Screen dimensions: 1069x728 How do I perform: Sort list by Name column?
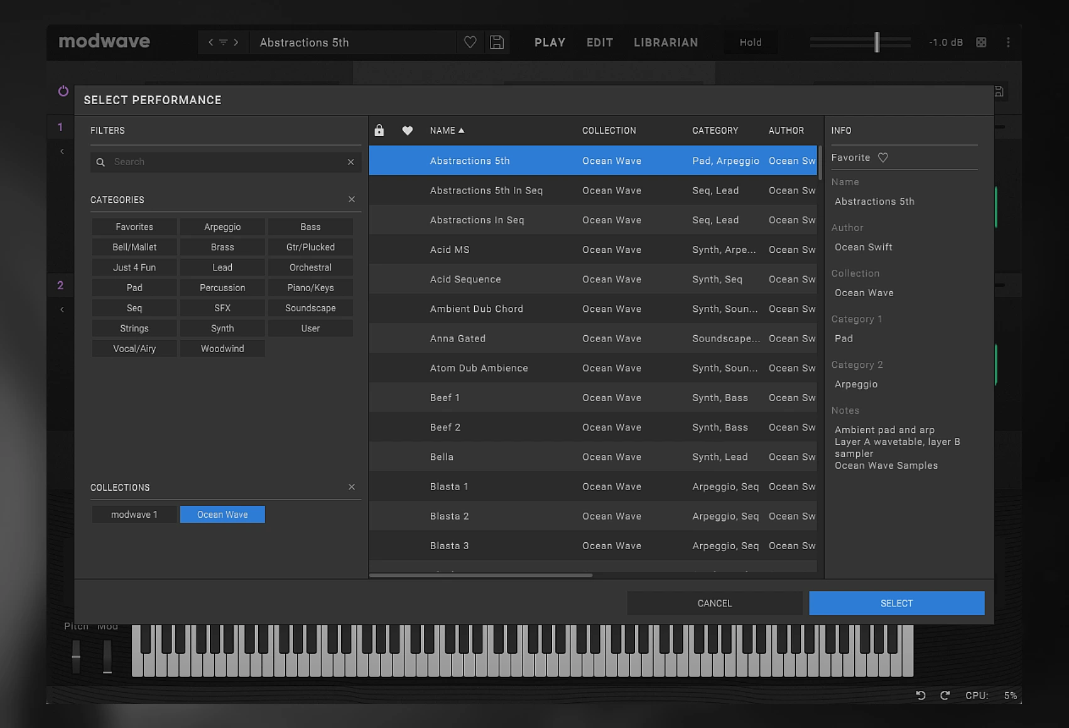[447, 131]
